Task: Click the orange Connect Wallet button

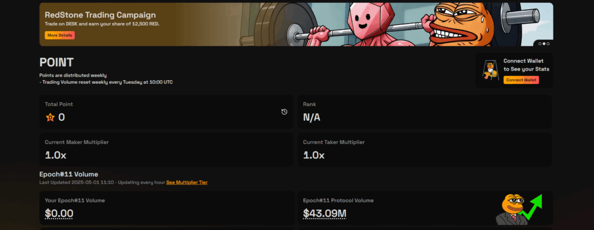Action: tap(521, 80)
